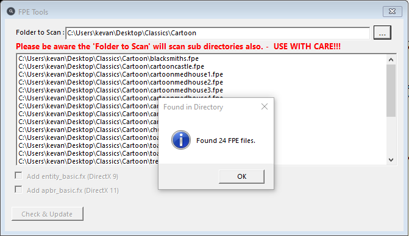This screenshot has width=409, height=236.
Task: Enable Add entity_basic.fx (DirectX 9) checkbox
Action: pyautogui.click(x=18, y=176)
